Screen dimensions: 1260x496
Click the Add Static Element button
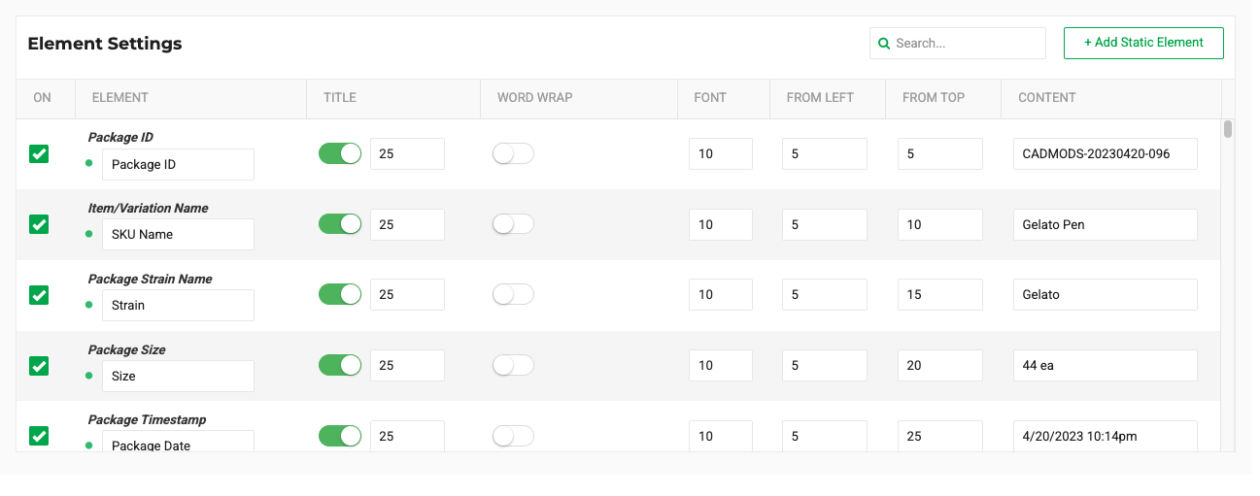point(1143,43)
